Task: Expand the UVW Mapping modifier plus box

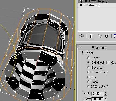Action: [86, 1]
